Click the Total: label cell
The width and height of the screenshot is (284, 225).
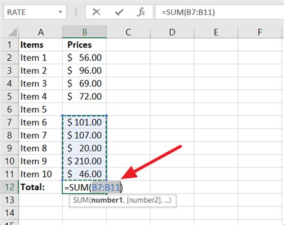[41, 187]
